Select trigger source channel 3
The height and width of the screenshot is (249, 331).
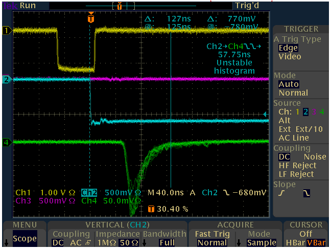(314, 112)
